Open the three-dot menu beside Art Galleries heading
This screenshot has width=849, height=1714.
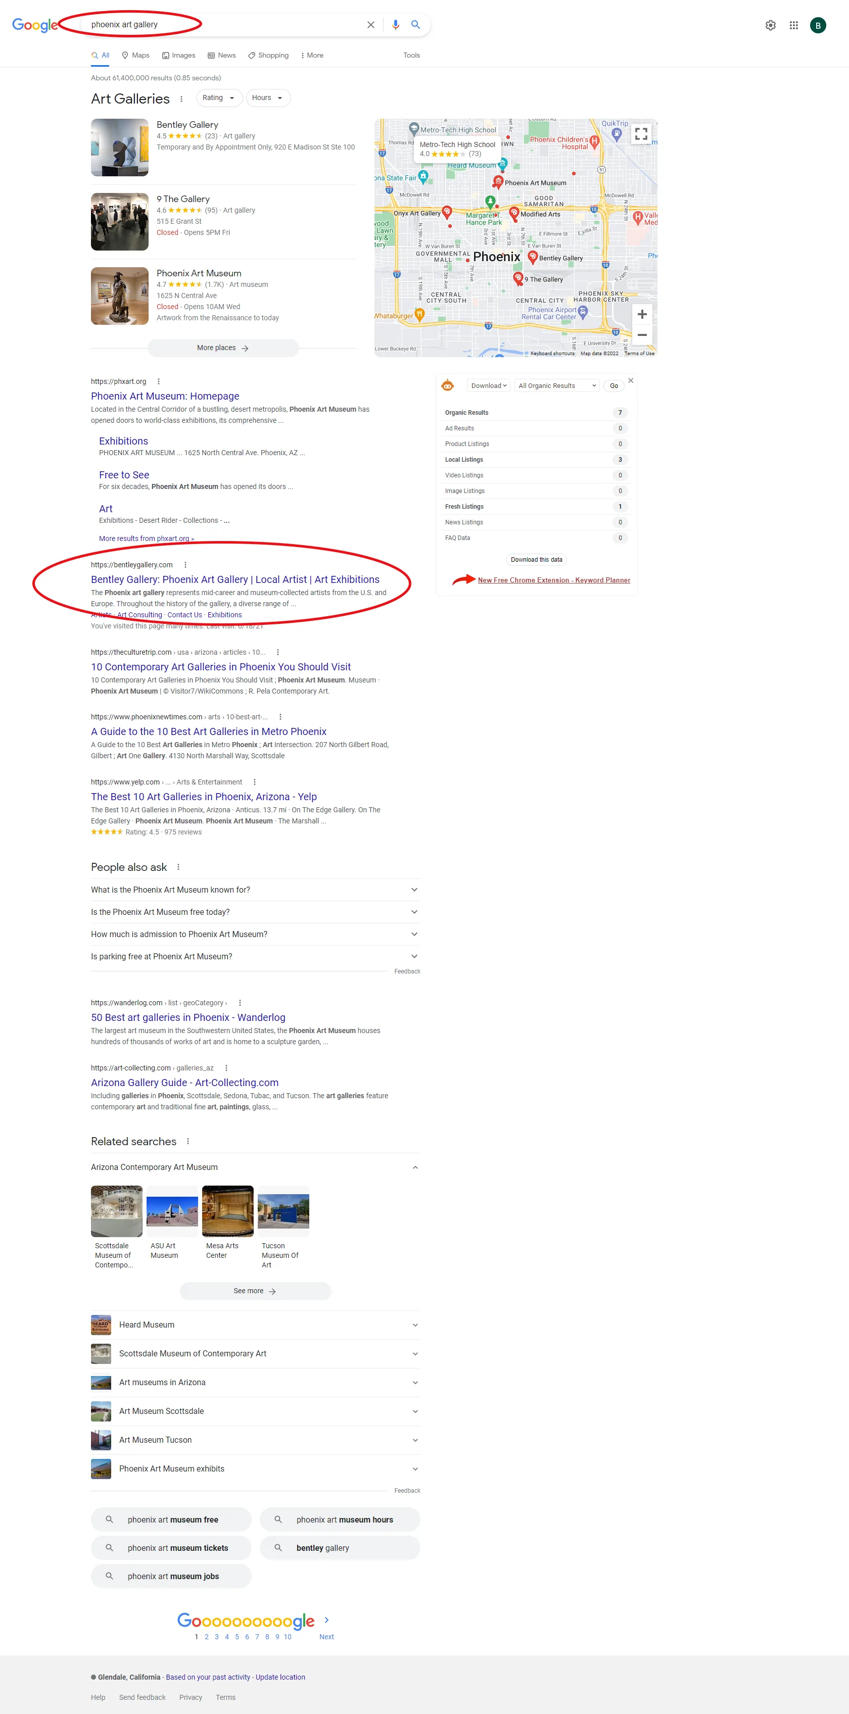click(181, 99)
